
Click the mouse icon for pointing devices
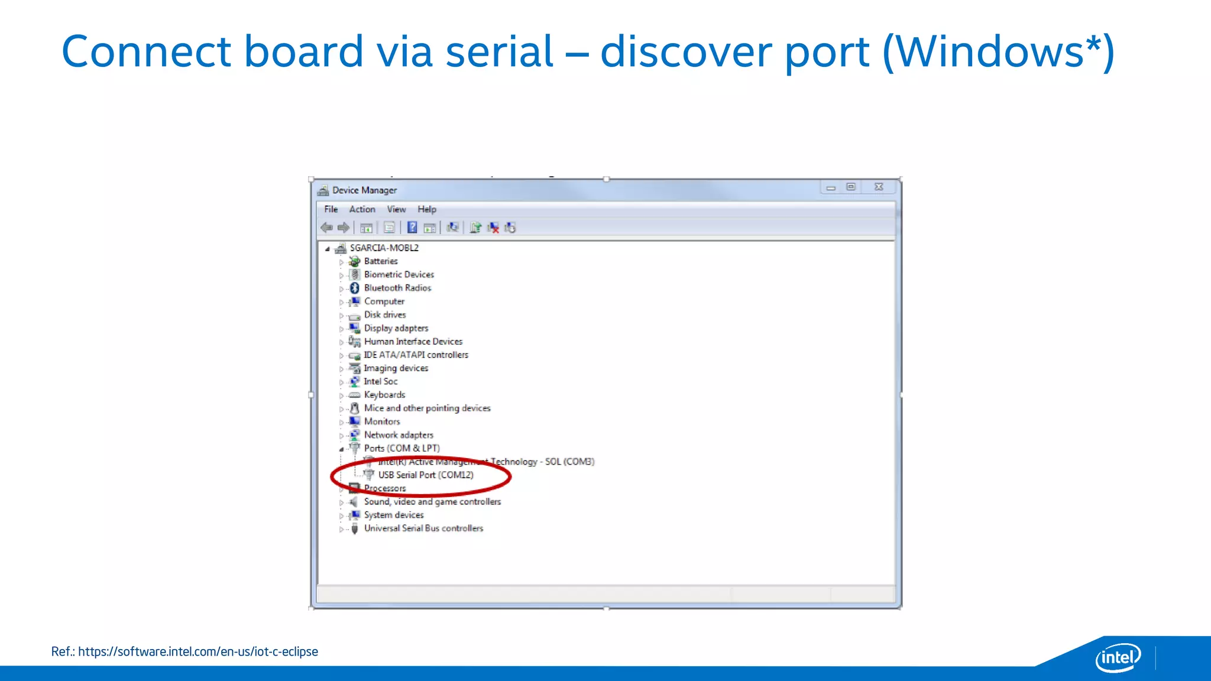[354, 408]
